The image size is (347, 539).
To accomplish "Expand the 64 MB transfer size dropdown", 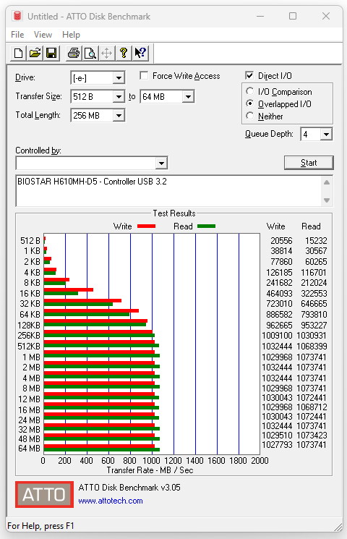I will pos(188,97).
